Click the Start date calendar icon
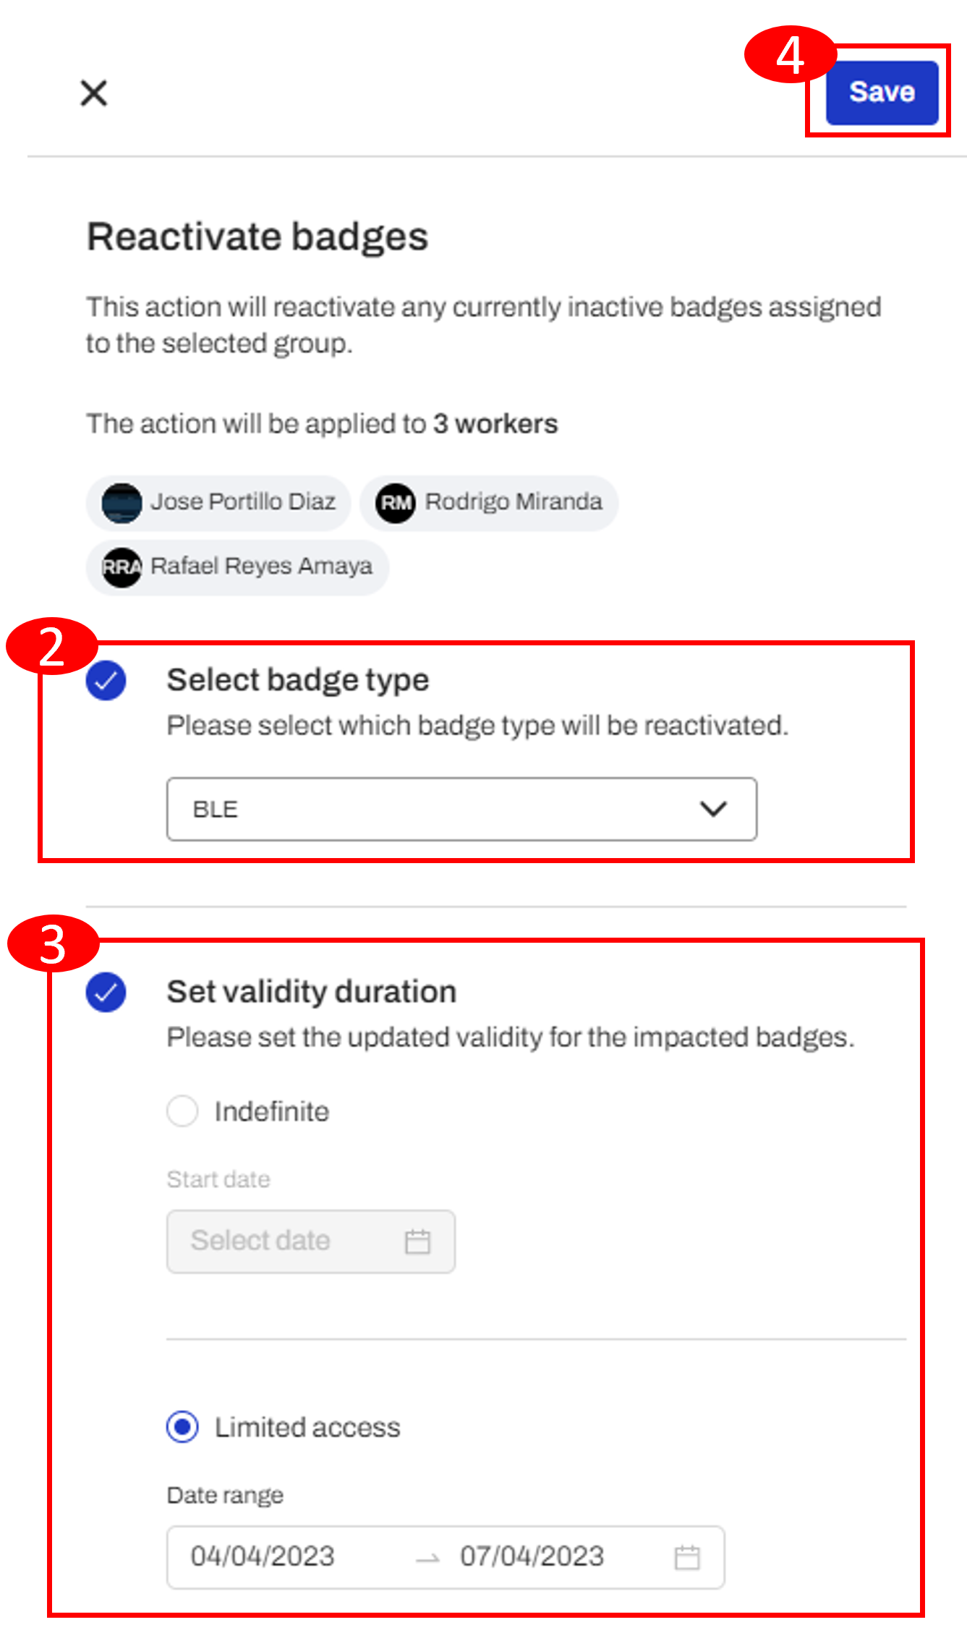Screen dimensions: 967x1638 (417, 1242)
